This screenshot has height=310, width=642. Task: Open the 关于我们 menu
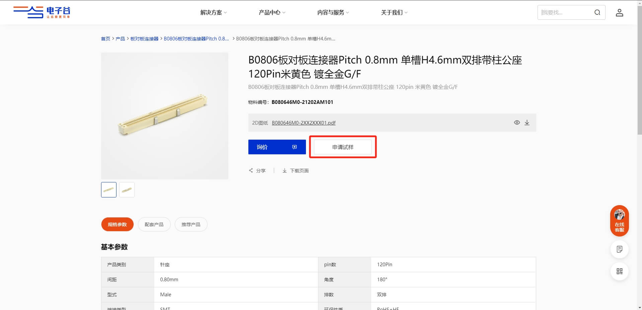394,13
